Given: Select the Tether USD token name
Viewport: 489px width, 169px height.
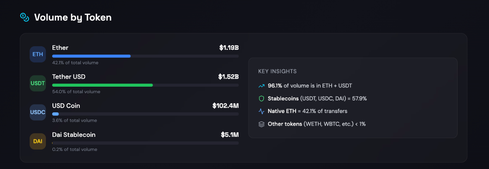Looking at the screenshot, I should [69, 77].
